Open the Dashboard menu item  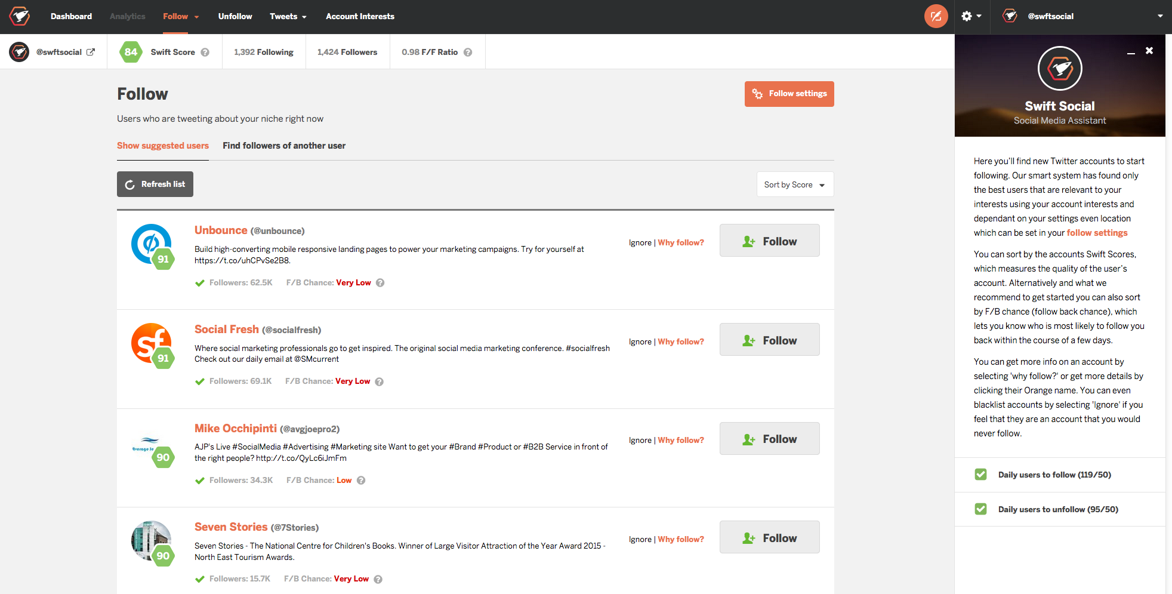coord(71,16)
